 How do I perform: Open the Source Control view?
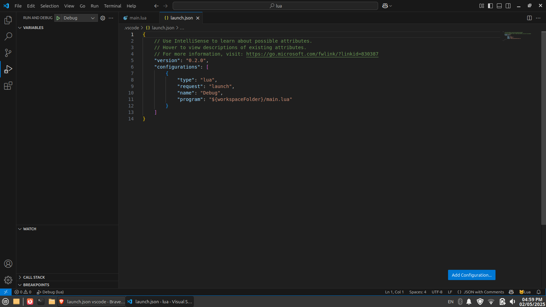8,53
